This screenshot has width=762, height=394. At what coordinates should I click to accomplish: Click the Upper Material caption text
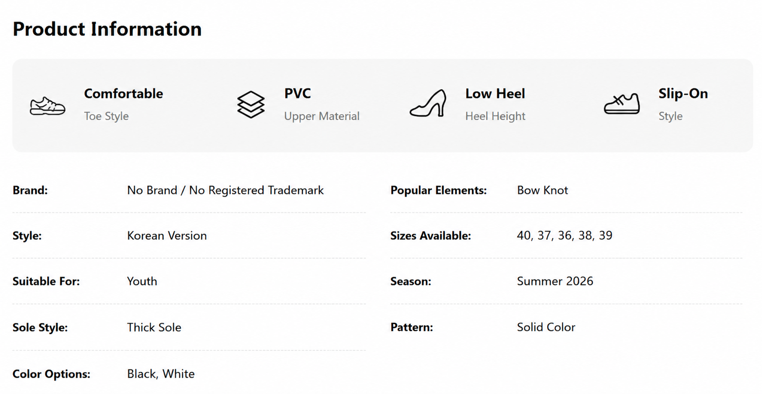click(322, 116)
